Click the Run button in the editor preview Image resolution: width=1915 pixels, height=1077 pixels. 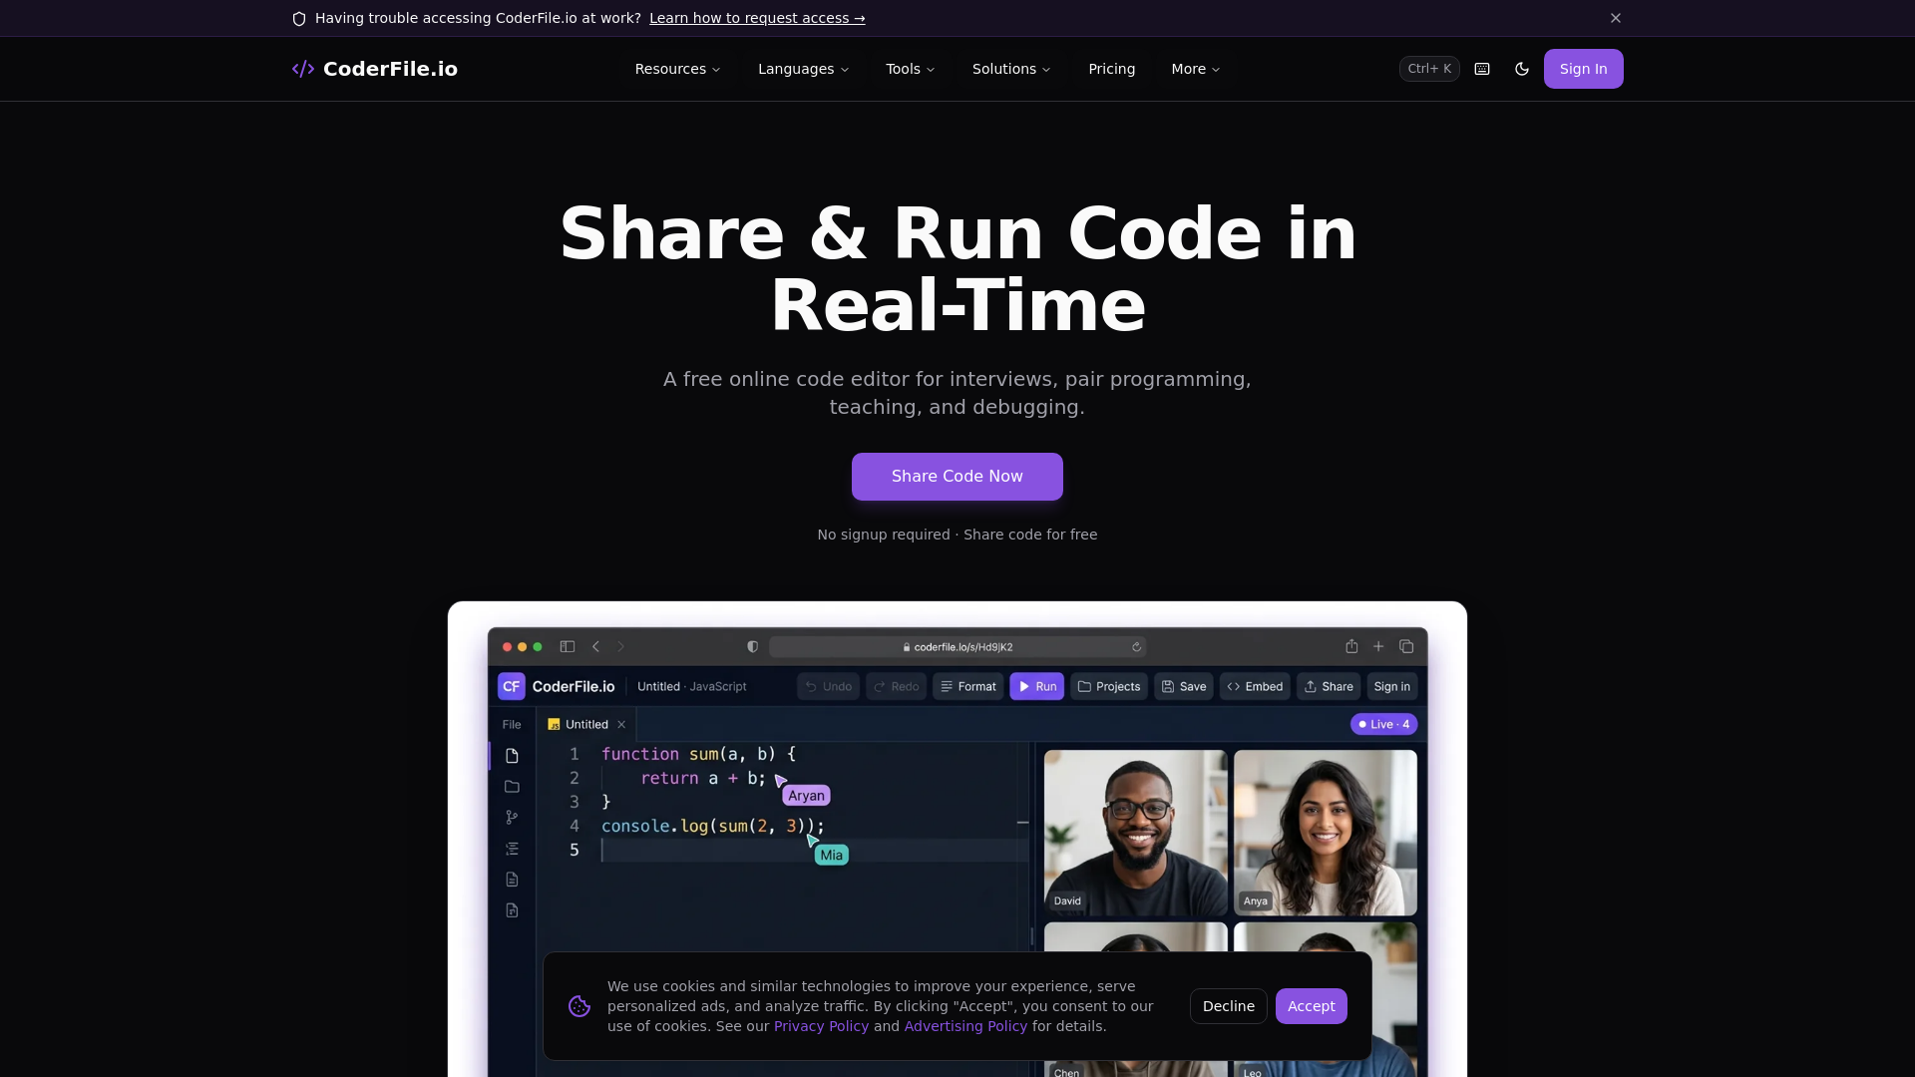coord(1036,686)
